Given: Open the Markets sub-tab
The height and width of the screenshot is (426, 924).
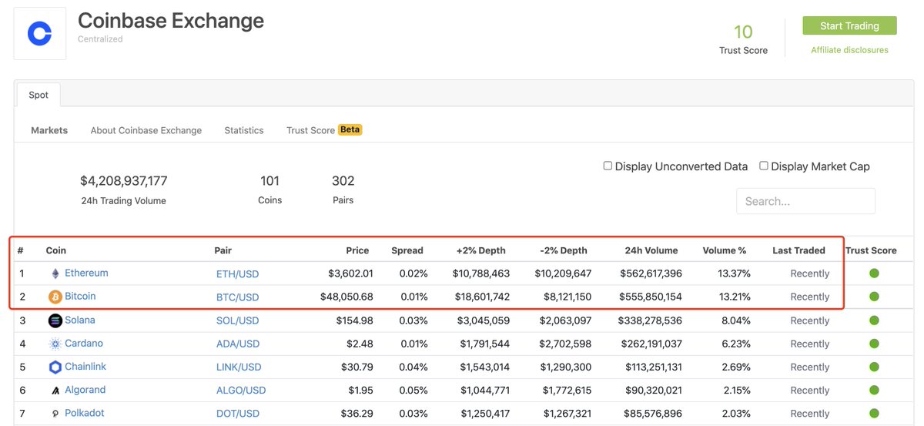Looking at the screenshot, I should point(49,130).
